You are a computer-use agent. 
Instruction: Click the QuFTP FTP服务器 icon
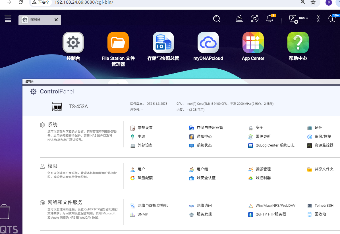(251, 214)
